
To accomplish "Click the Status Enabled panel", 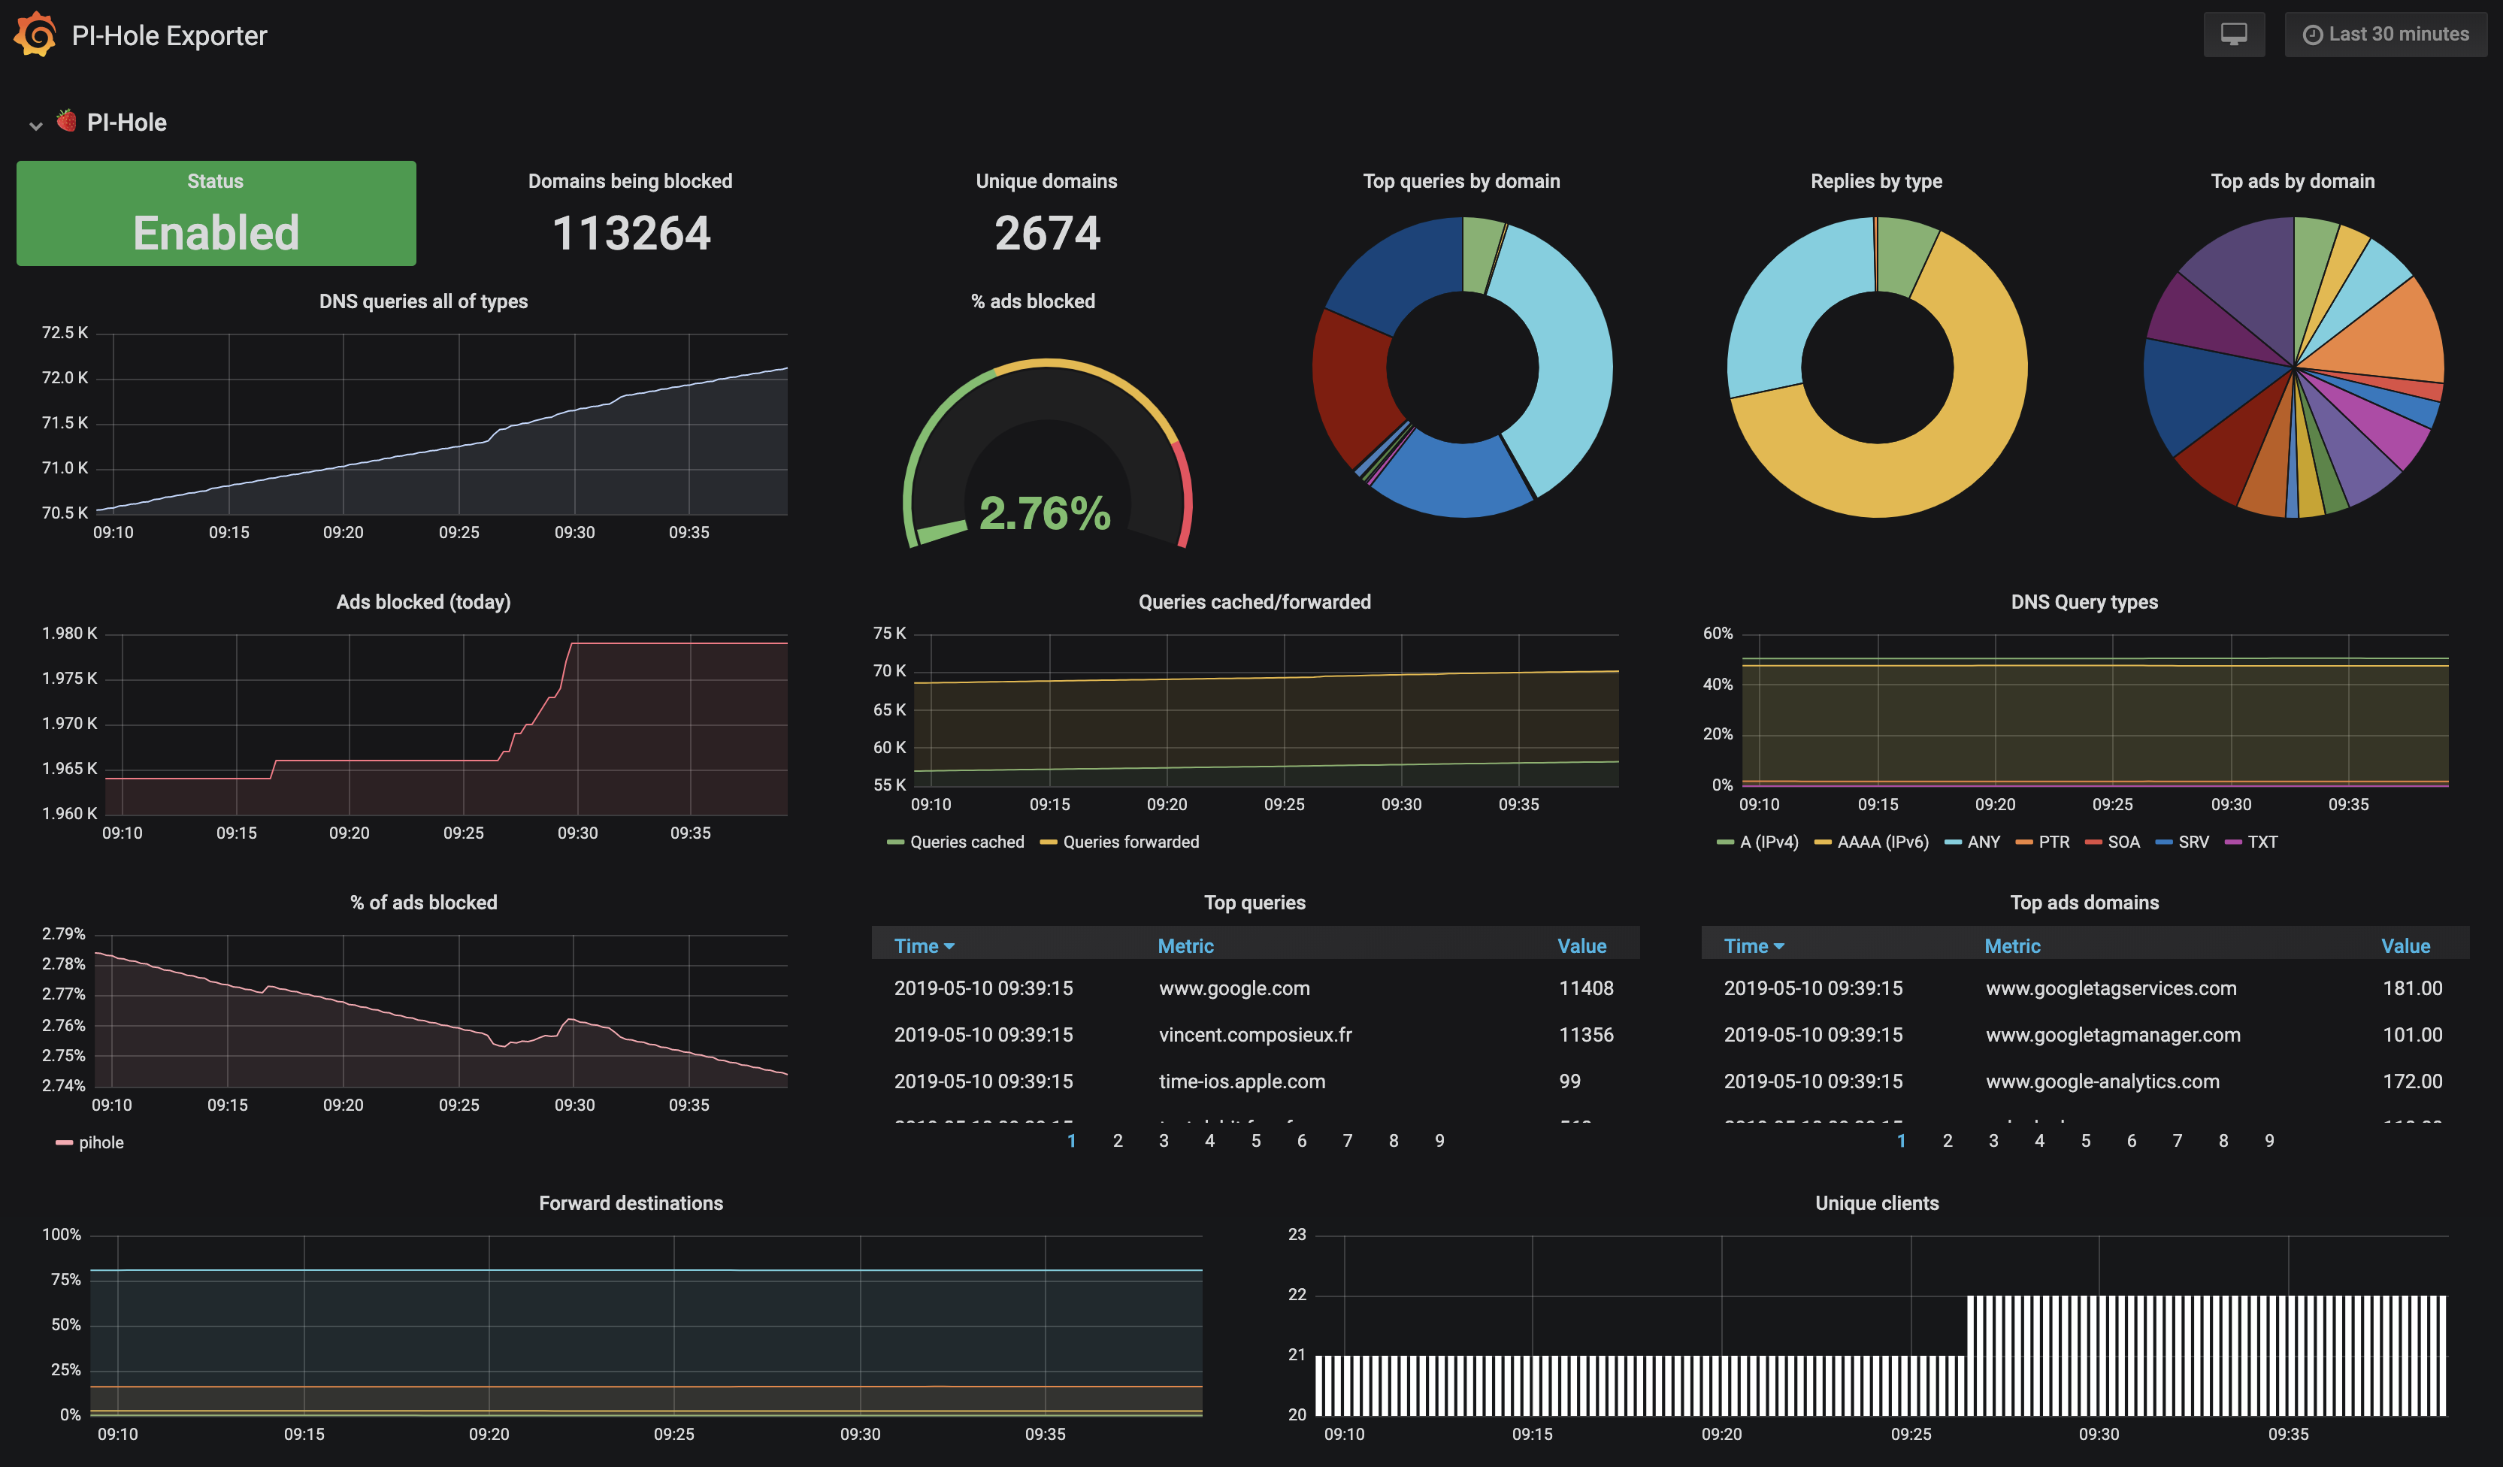I will pos(216,213).
